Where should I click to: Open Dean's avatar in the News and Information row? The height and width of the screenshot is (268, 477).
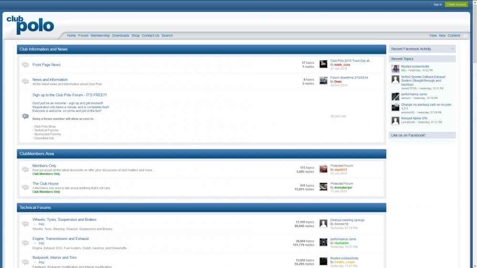coord(323,81)
